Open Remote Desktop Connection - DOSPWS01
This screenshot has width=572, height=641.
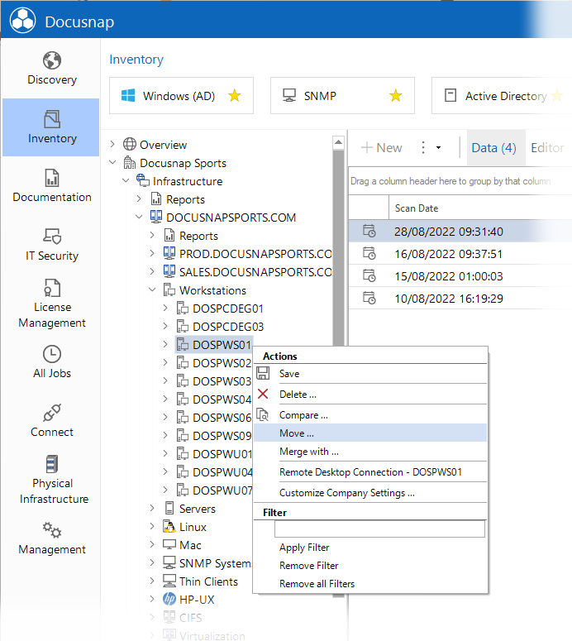click(370, 472)
